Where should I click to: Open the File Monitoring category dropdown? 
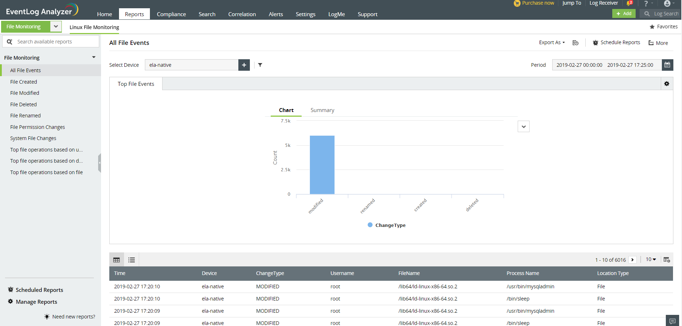pyautogui.click(x=56, y=27)
